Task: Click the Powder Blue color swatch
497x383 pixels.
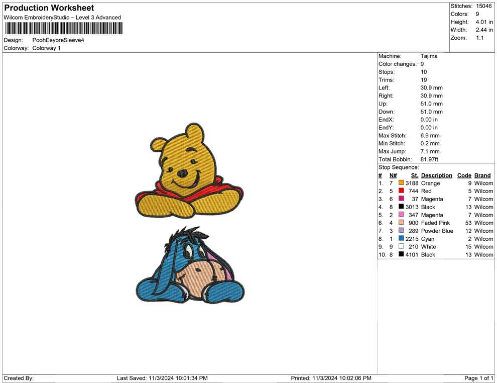Action: (x=401, y=230)
